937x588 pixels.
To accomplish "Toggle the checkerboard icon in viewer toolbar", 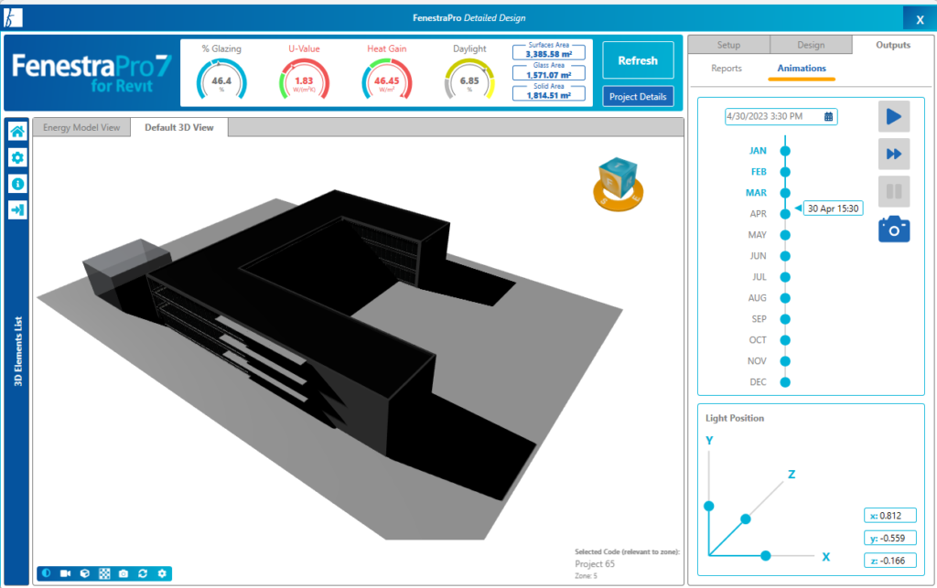I will (104, 573).
